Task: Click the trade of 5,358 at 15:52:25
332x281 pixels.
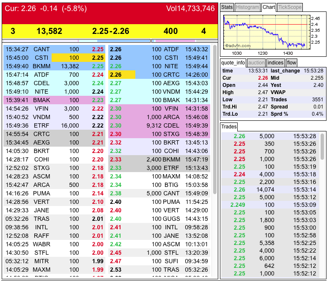Action: (270, 243)
